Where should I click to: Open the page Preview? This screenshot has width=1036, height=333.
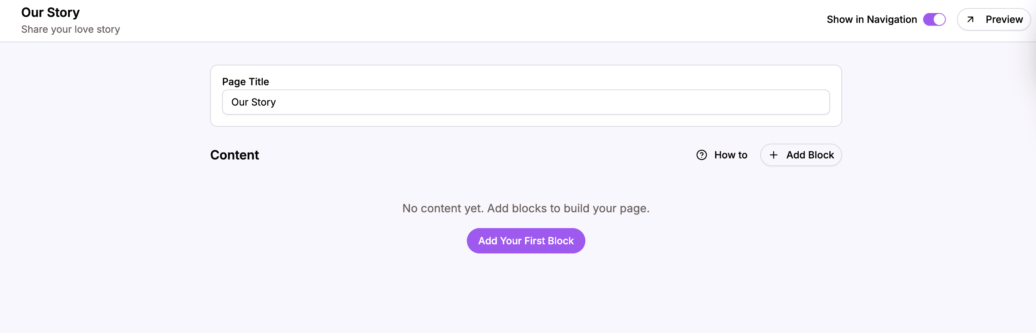(x=993, y=19)
